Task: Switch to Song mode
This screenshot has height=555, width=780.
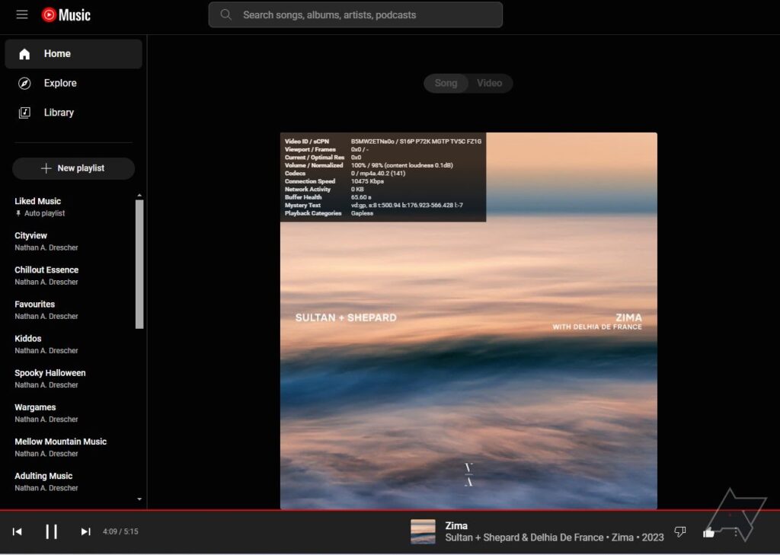Action: click(x=446, y=83)
